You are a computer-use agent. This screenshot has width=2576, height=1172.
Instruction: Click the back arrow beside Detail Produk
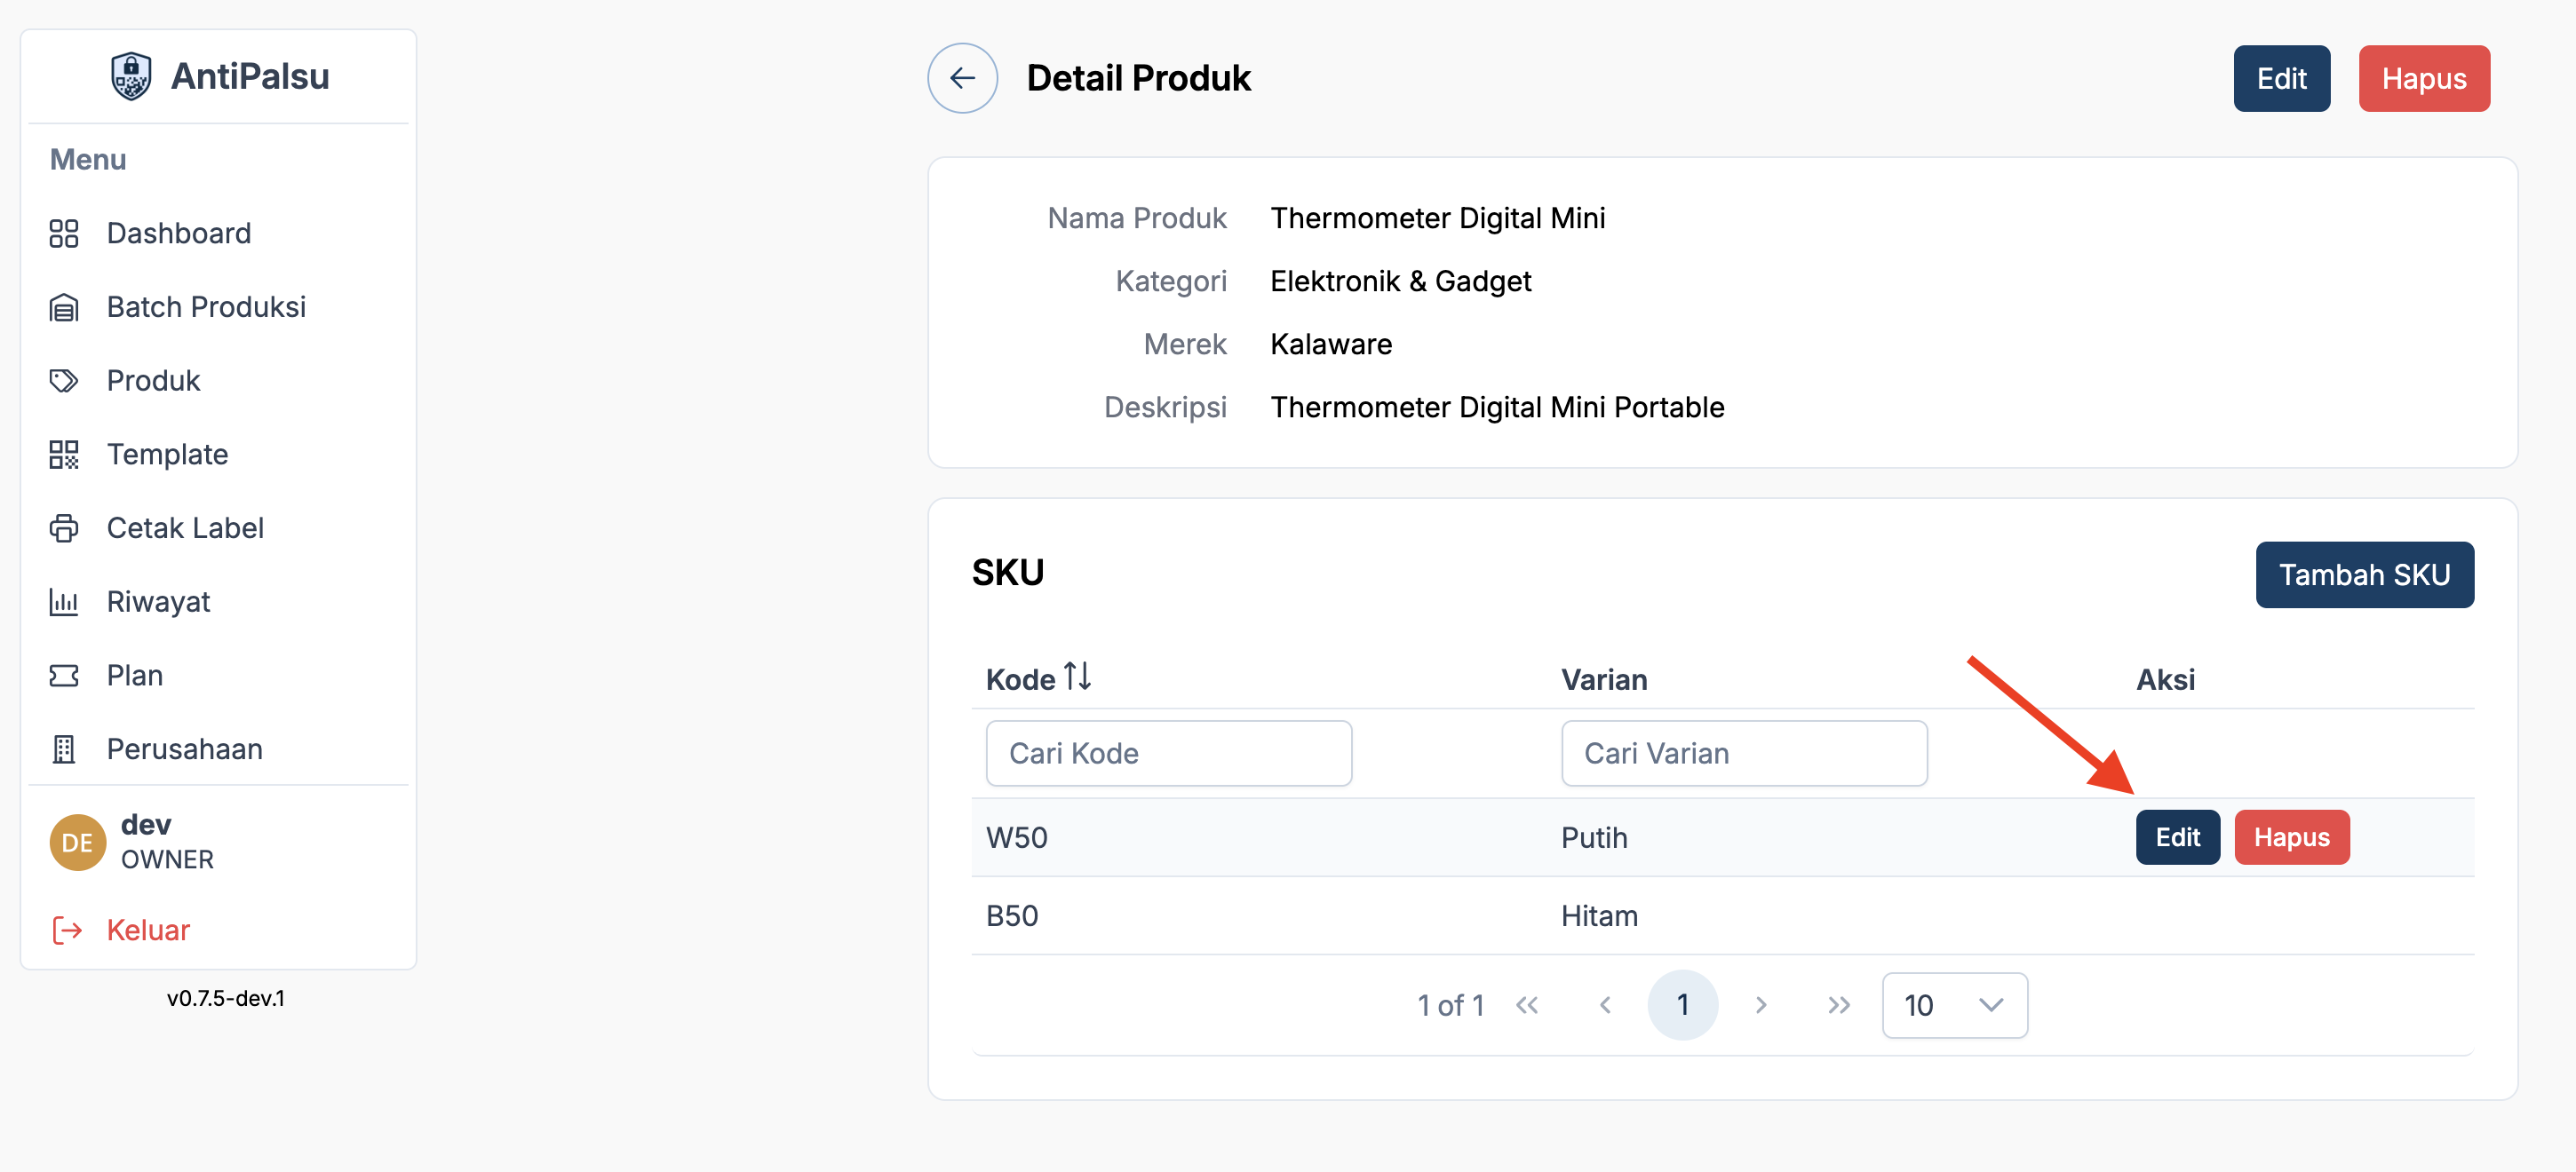tap(961, 78)
